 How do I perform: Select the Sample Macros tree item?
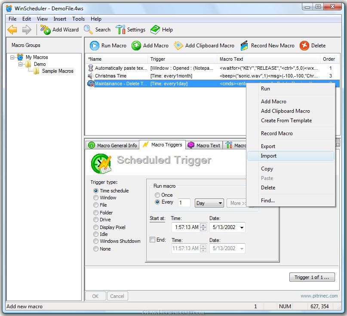coord(58,71)
